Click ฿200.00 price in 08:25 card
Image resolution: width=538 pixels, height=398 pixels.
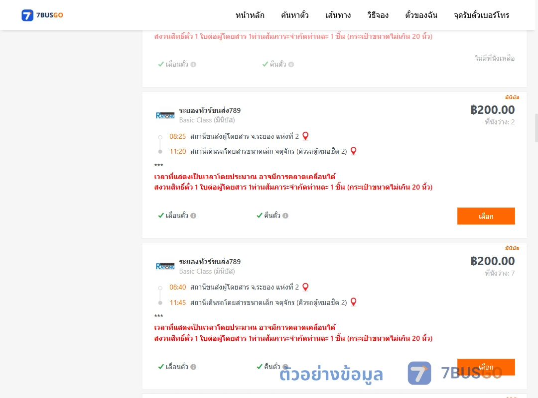click(492, 109)
